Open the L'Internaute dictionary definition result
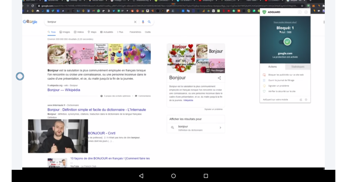The width and height of the screenshot is (347, 182). tap(97, 110)
